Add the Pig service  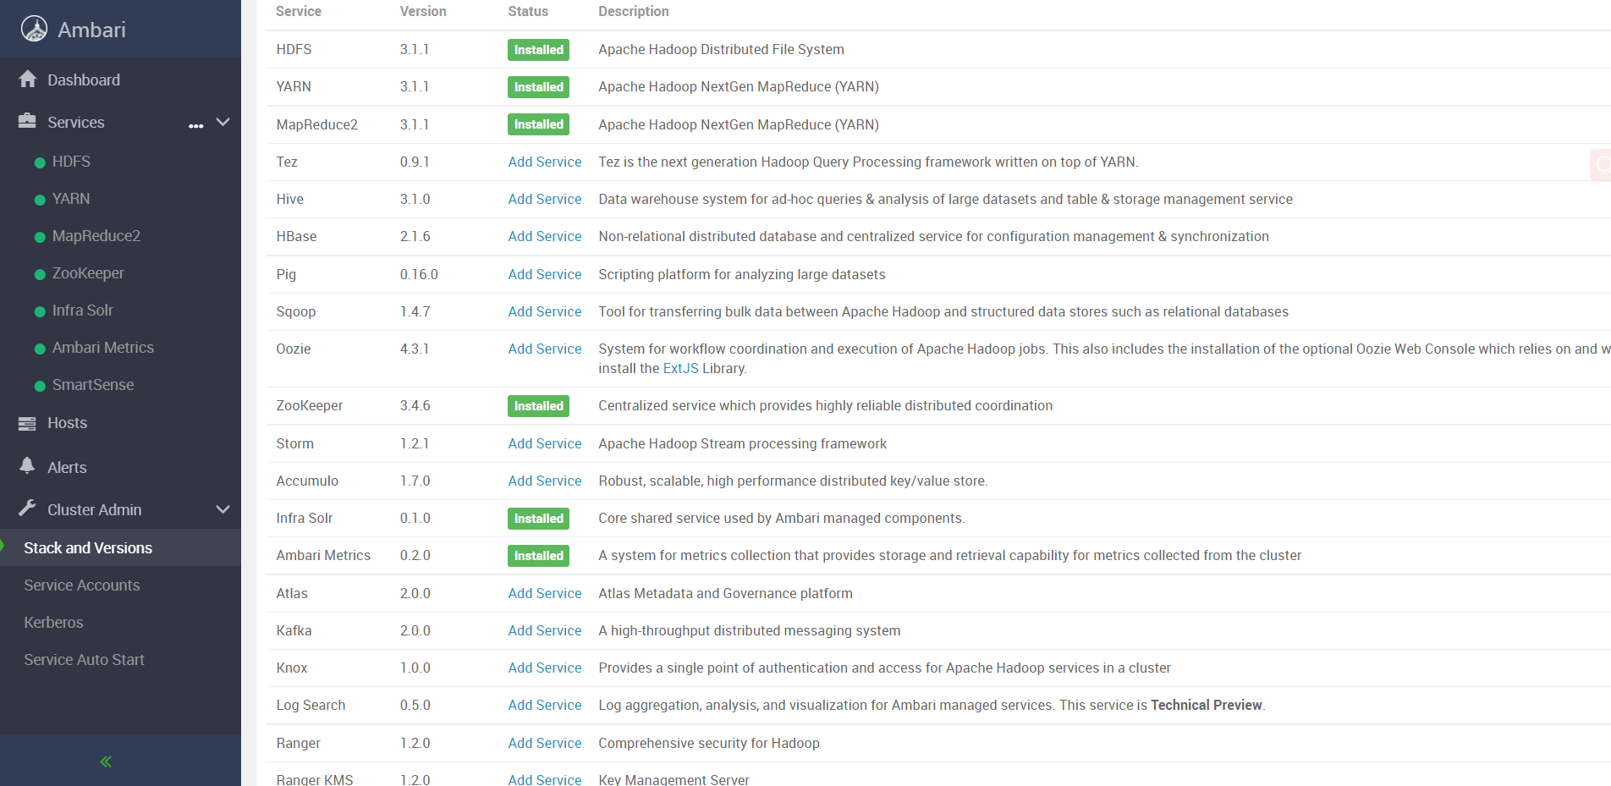545,274
